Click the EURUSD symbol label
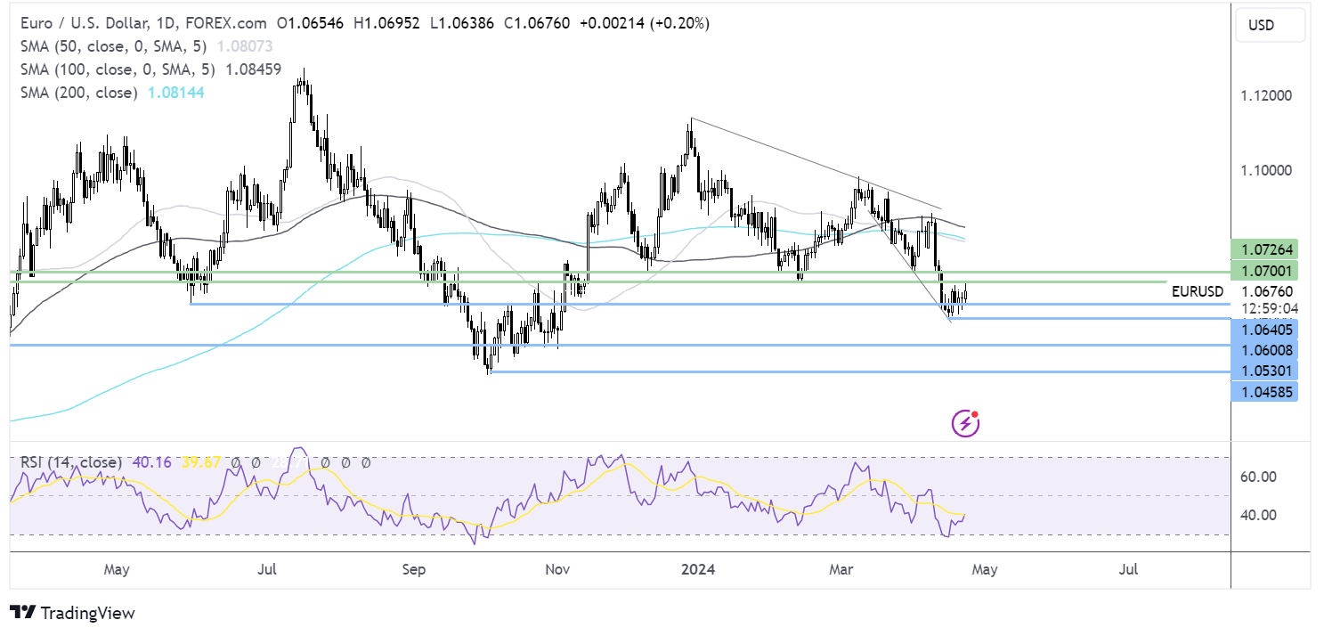The height and width of the screenshot is (636, 1324). [x=1198, y=290]
